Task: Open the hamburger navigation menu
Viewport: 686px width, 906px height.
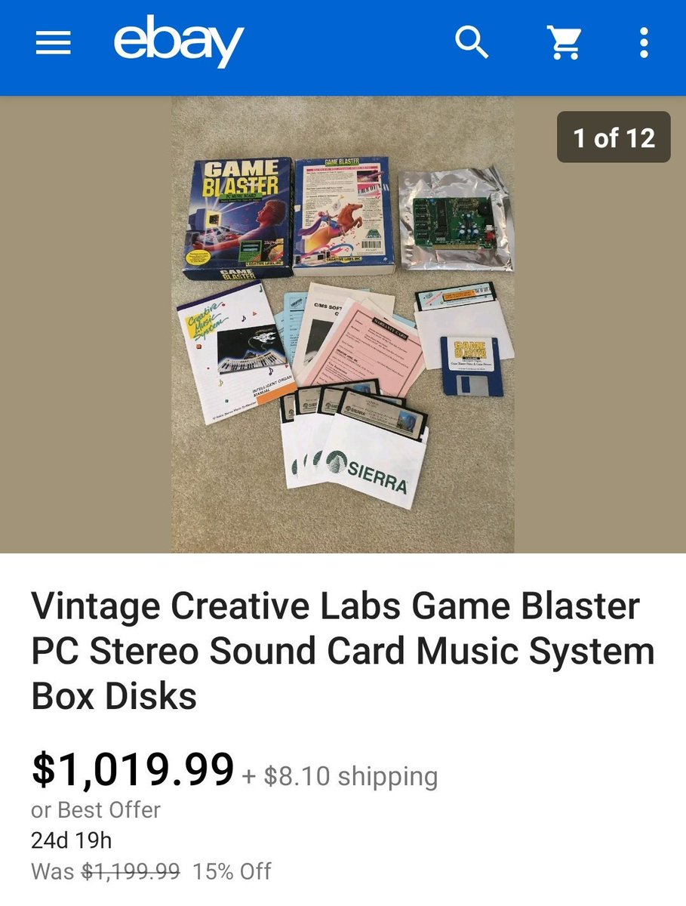Action: (x=53, y=43)
